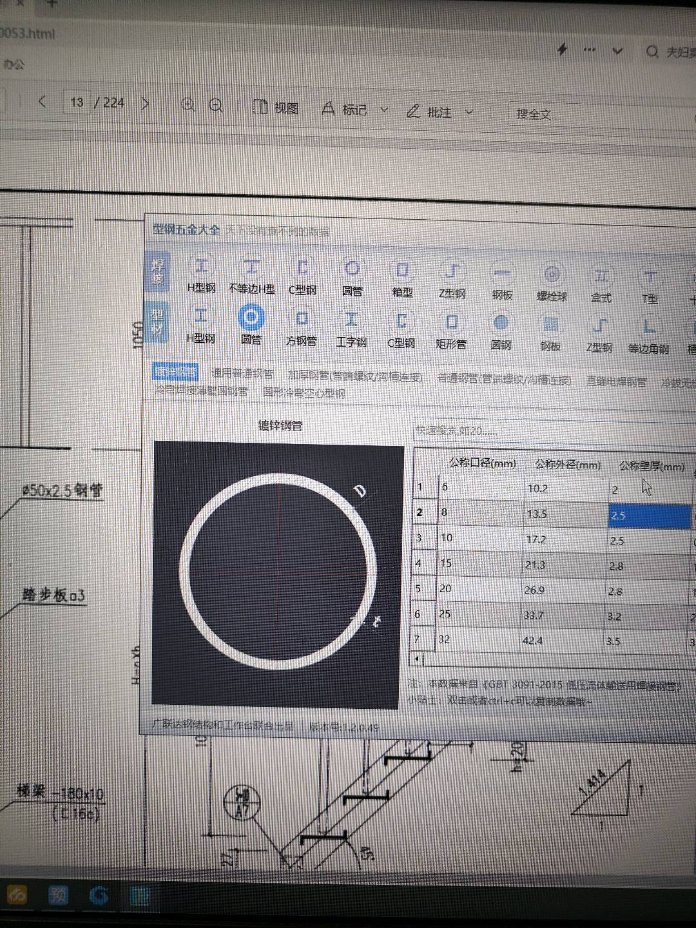Pick the C型钢 icon in the second row

click(401, 331)
